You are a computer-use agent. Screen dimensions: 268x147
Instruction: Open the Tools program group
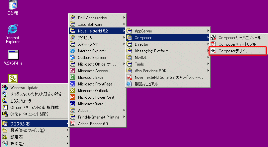tap(168, 64)
